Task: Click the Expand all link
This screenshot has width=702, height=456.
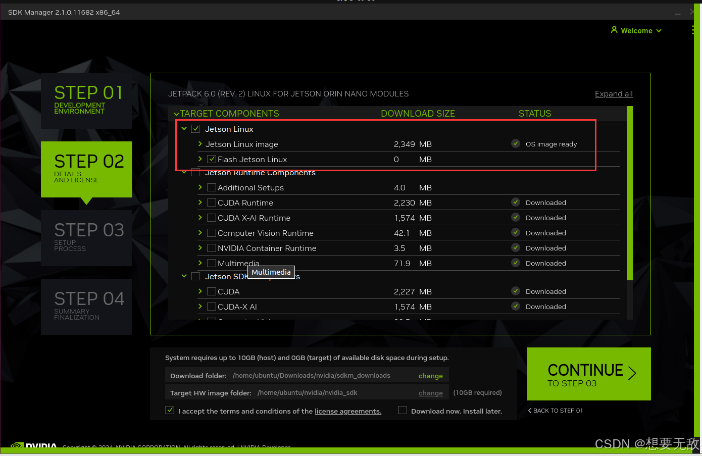Action: coord(614,94)
